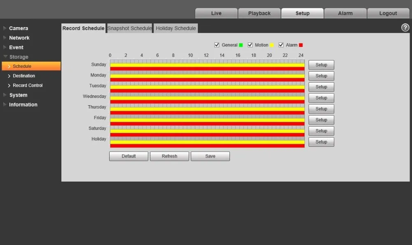
Task: Click Sunday's schedule timeline bar
Action: tap(207, 65)
